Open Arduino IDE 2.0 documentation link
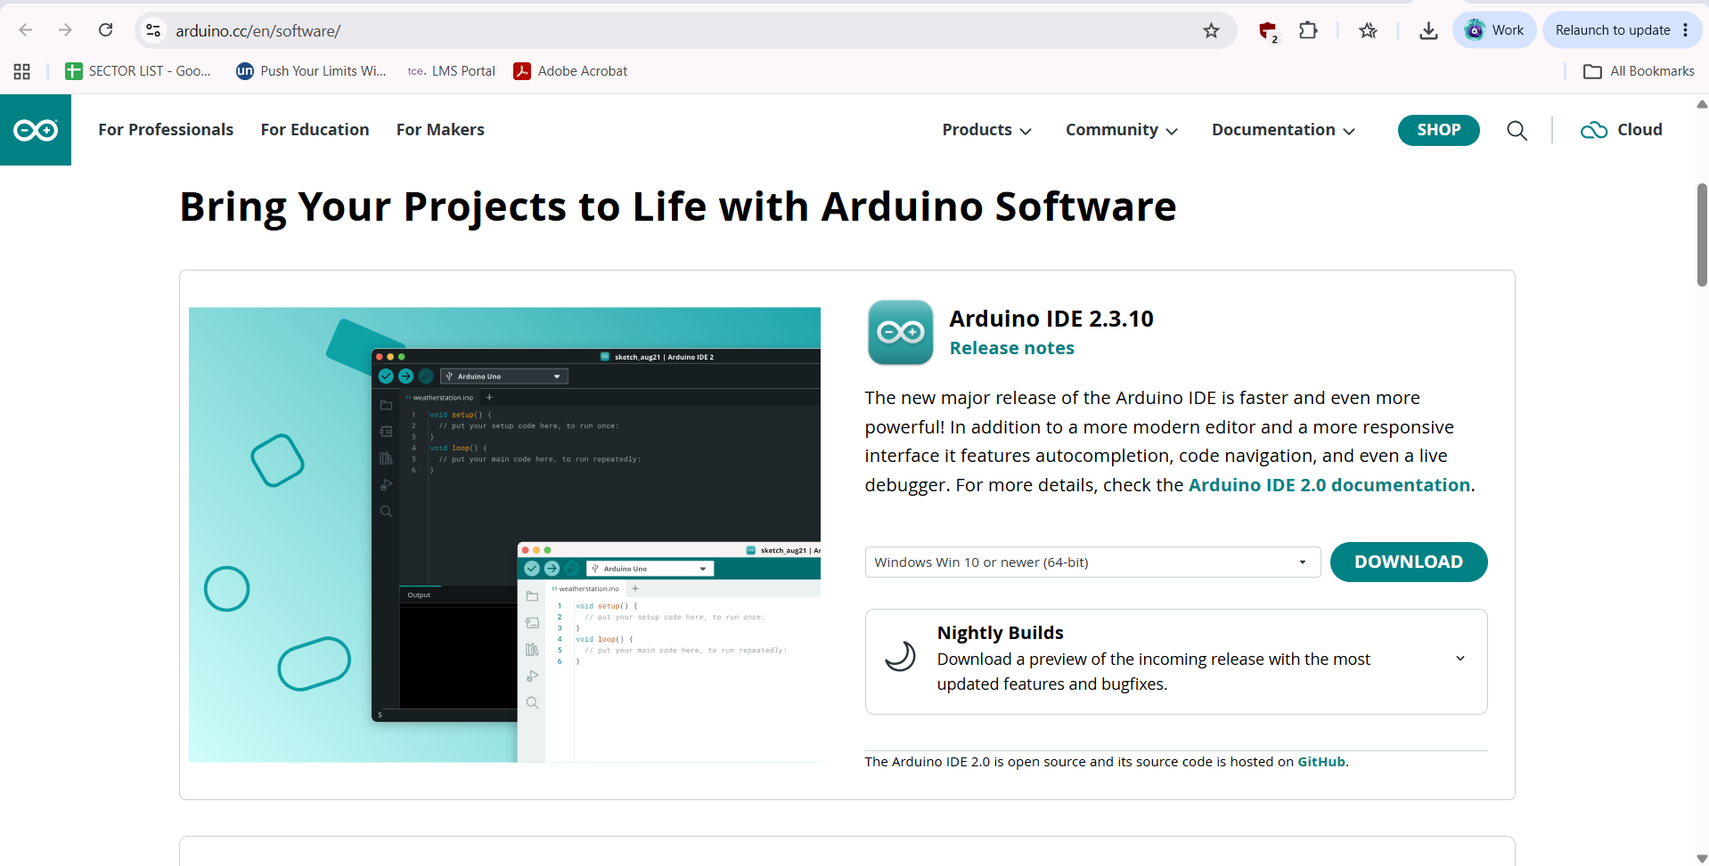This screenshot has height=866, width=1709. pos(1329,485)
